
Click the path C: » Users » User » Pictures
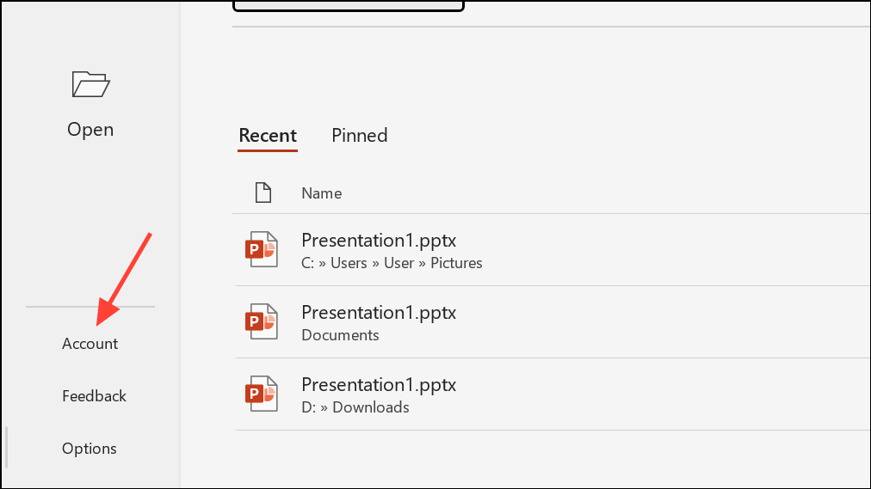tap(392, 263)
